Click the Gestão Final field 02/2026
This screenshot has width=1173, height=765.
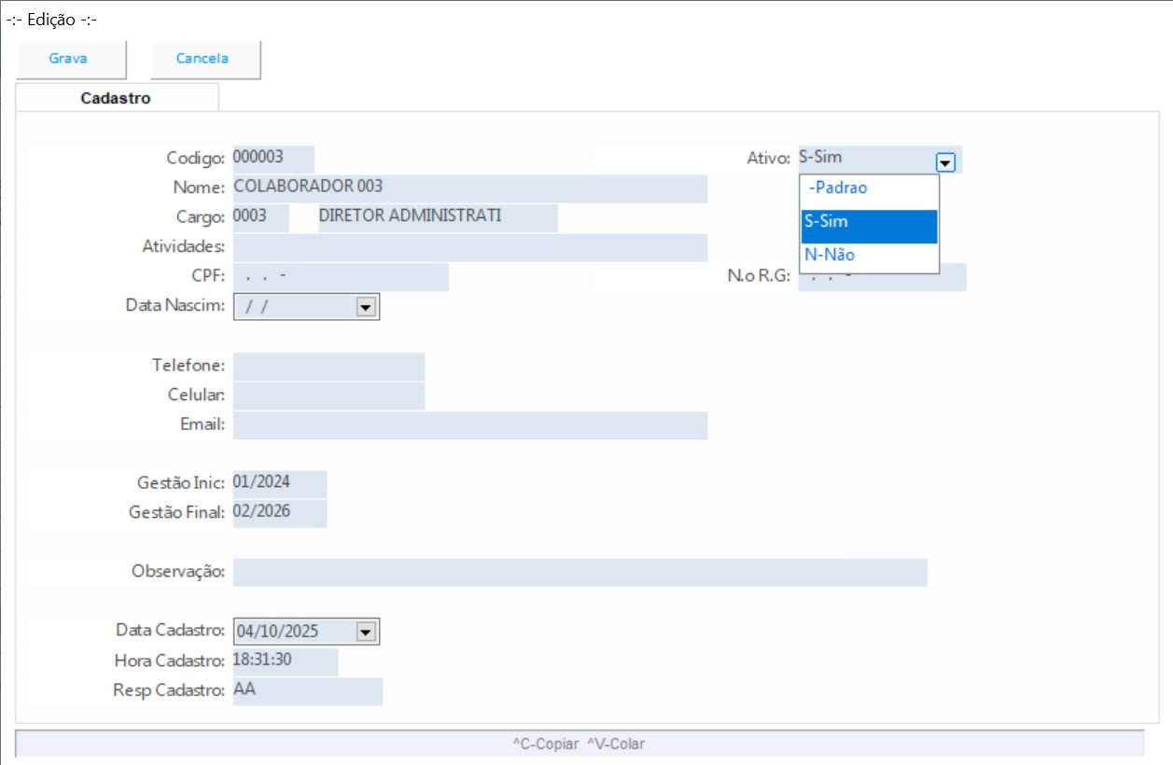coord(279,513)
